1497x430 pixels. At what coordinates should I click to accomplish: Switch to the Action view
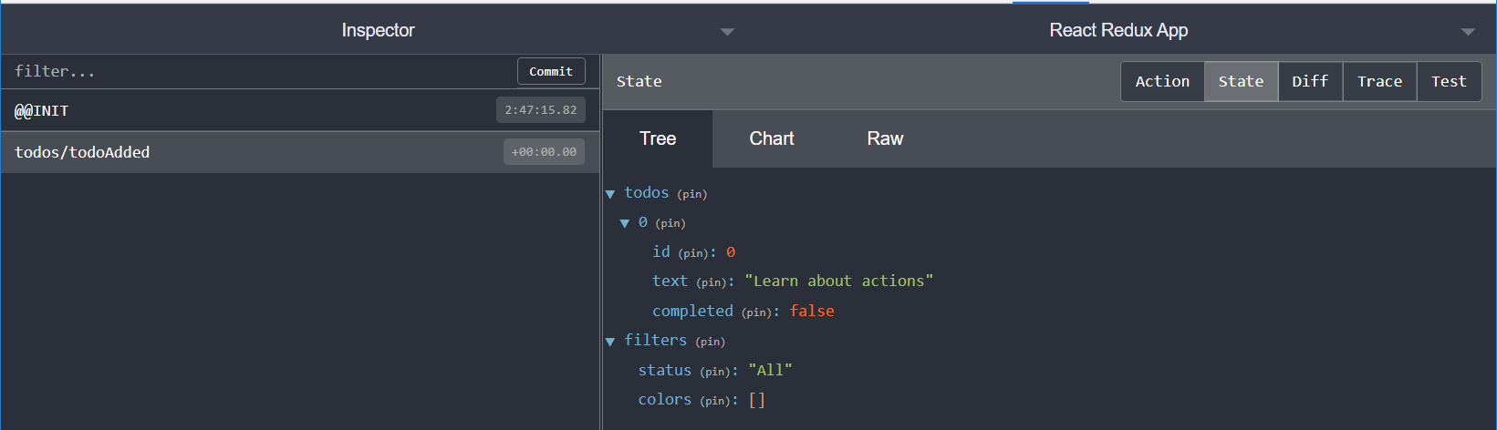click(x=1162, y=81)
